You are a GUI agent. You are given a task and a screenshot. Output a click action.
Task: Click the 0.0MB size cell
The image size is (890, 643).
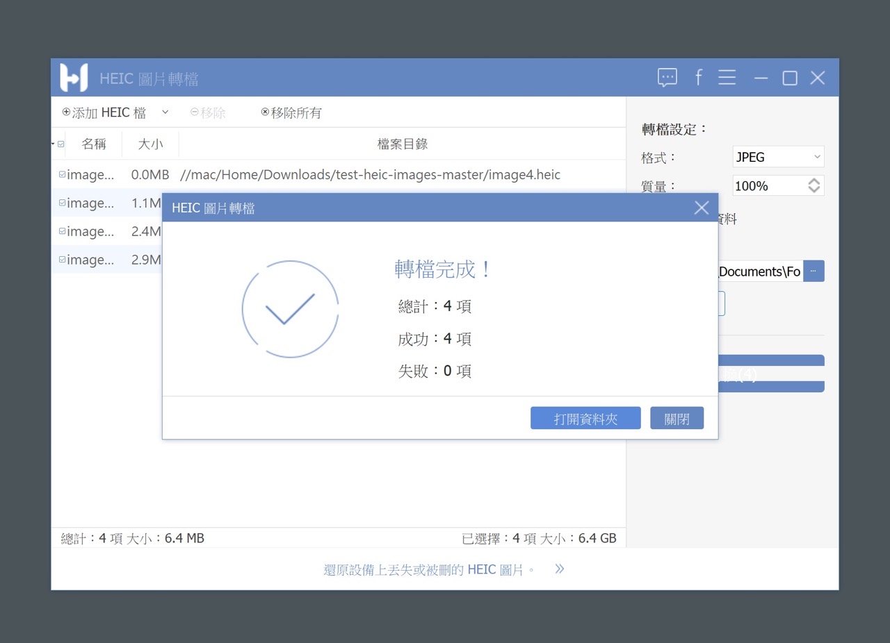[150, 175]
